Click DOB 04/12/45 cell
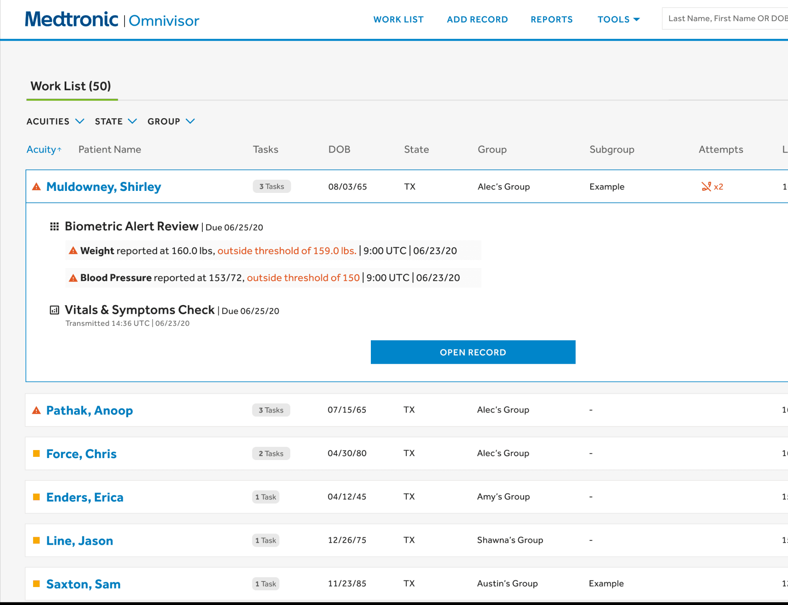Viewport: 788px width, 605px height. 347,497
